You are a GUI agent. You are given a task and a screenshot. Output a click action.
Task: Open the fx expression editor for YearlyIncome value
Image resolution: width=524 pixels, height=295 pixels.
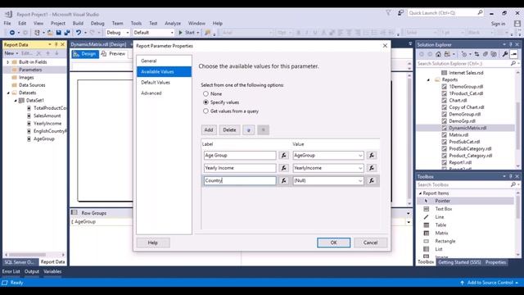coord(371,168)
